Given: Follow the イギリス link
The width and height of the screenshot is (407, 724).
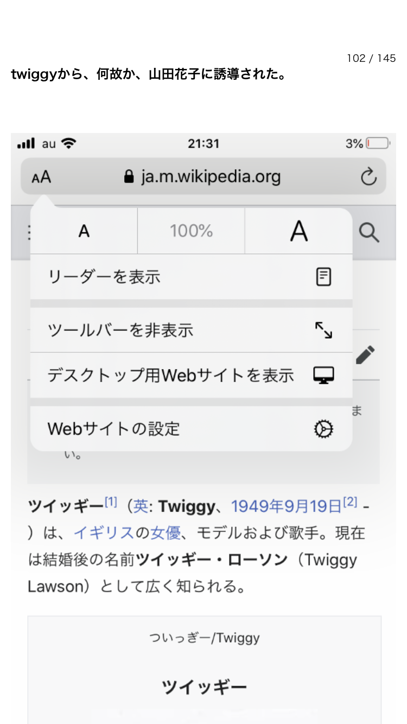Looking at the screenshot, I should pos(103,533).
